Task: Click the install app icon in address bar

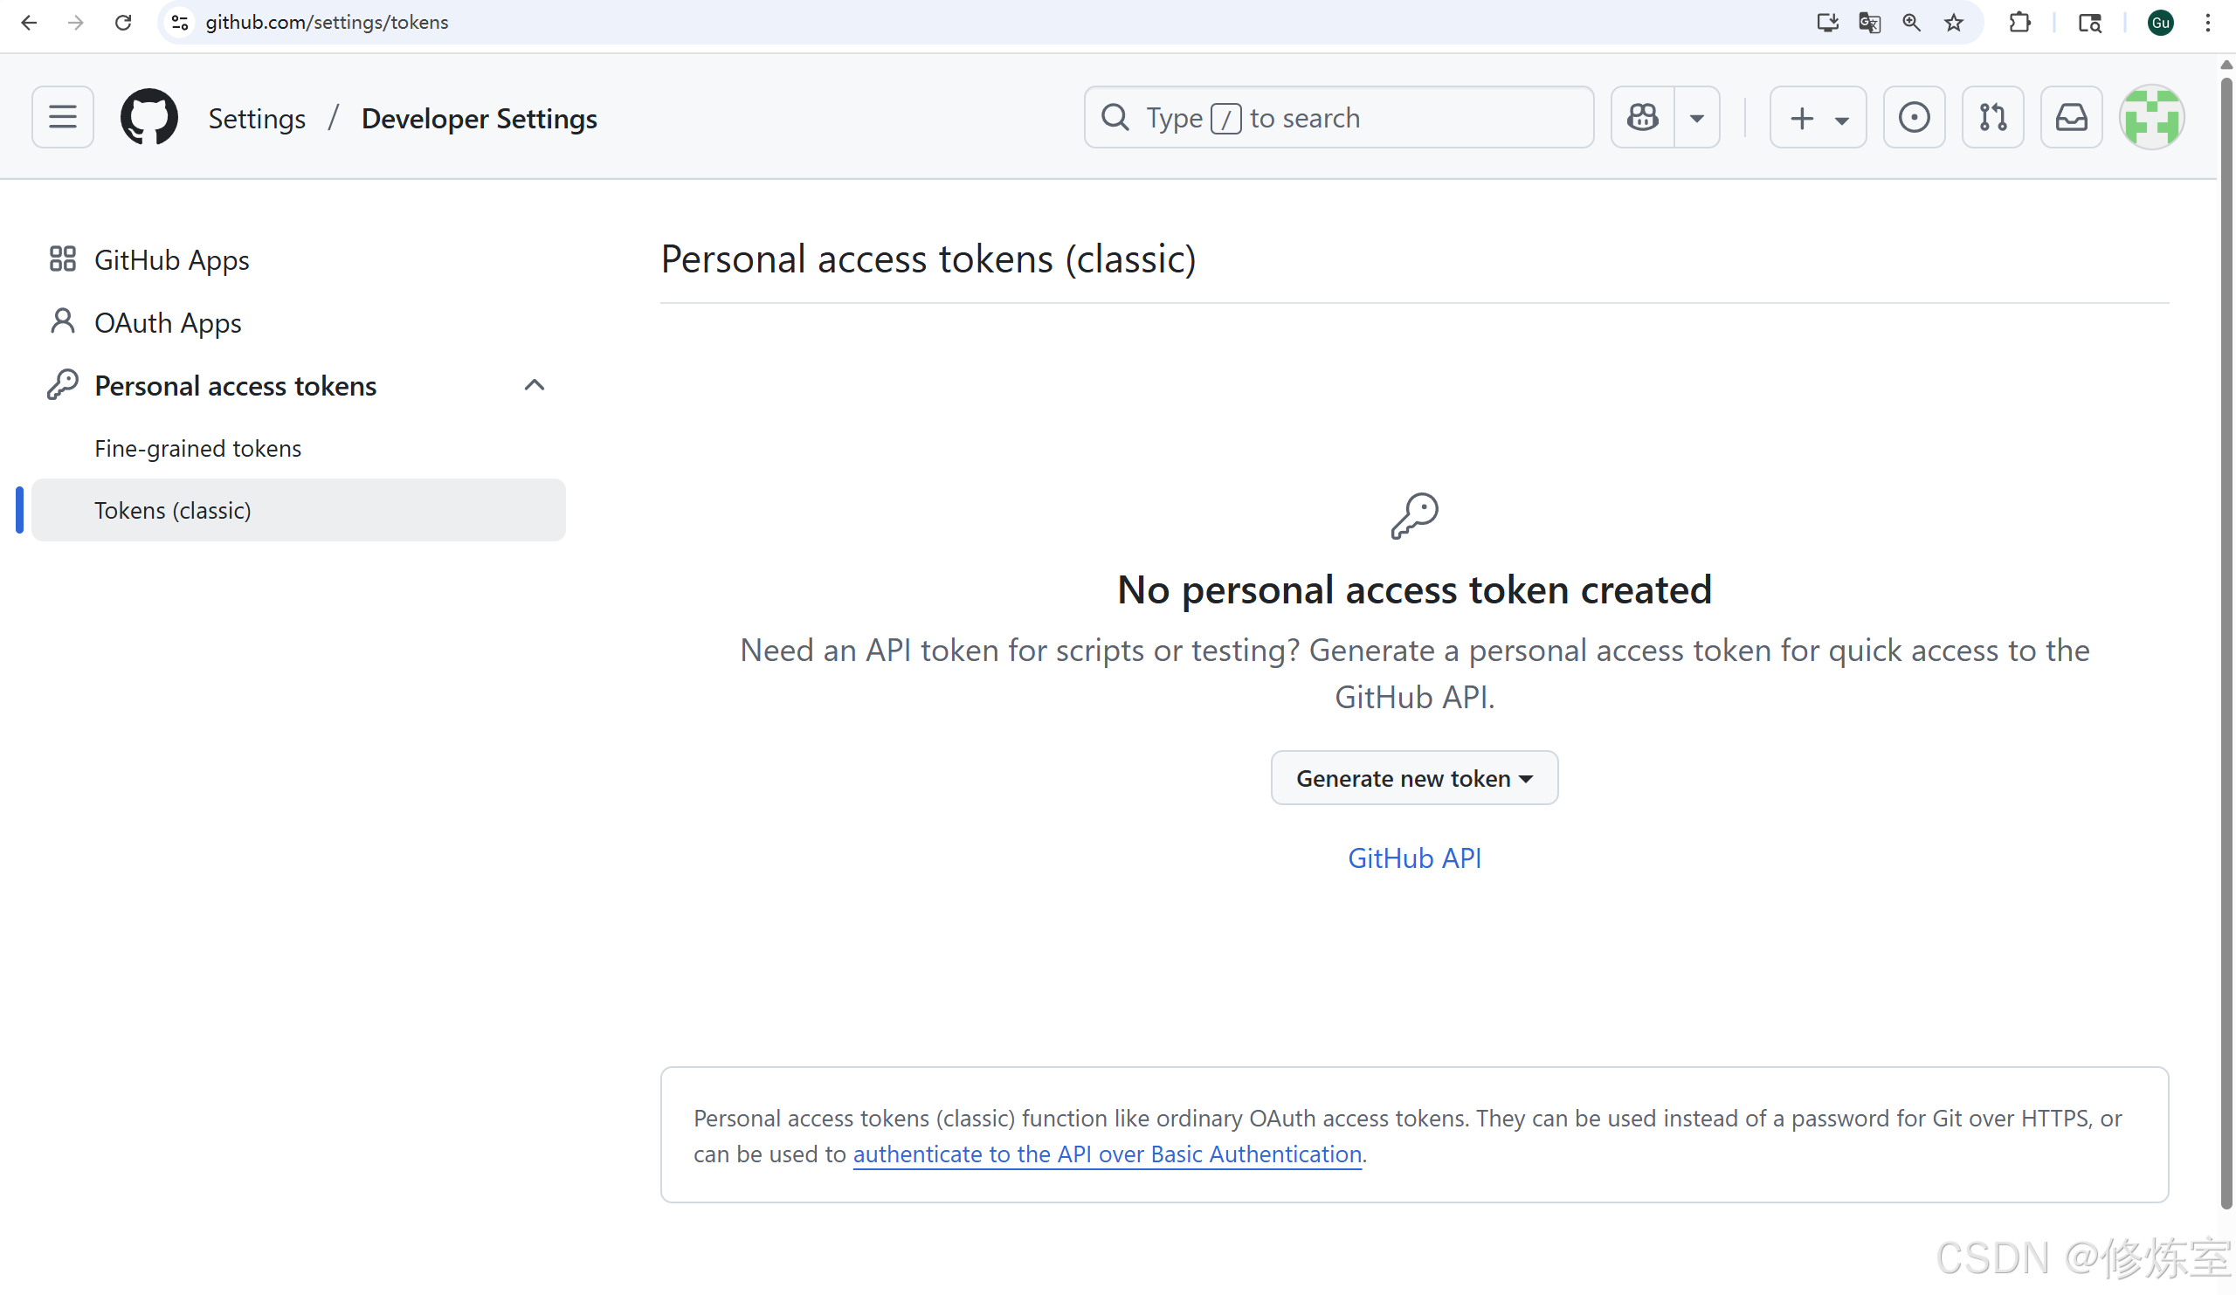Action: (x=1827, y=22)
